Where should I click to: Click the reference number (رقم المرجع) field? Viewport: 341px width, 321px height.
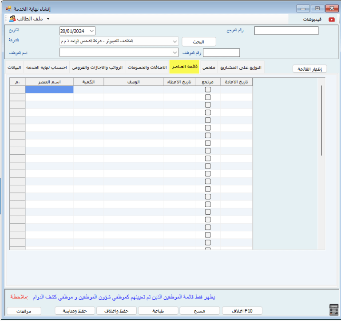tap(286, 31)
